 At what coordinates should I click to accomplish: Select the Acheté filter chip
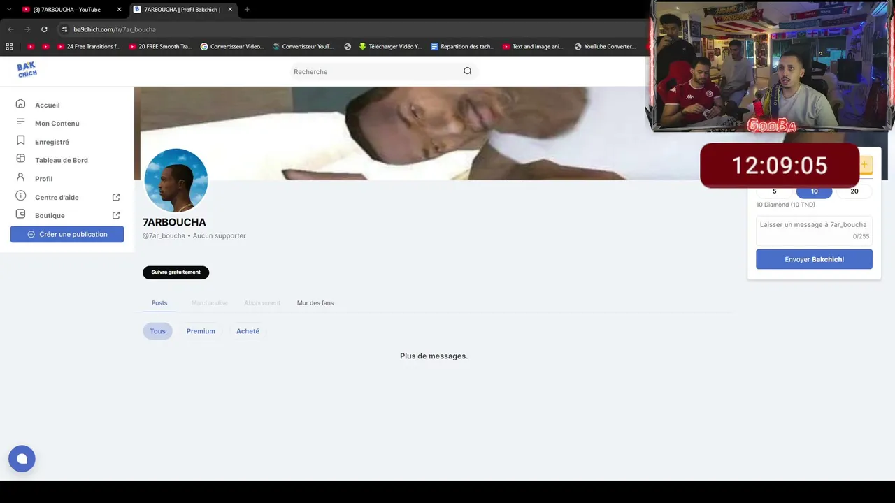coord(248,331)
